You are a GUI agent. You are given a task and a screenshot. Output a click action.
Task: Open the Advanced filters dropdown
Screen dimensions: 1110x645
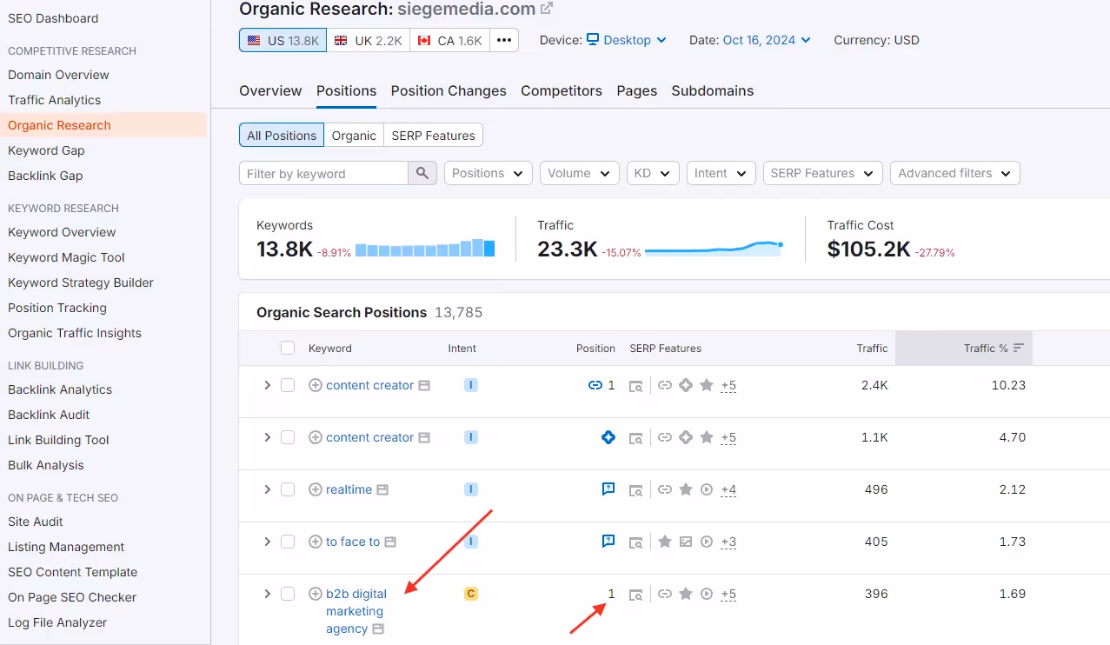click(x=955, y=173)
